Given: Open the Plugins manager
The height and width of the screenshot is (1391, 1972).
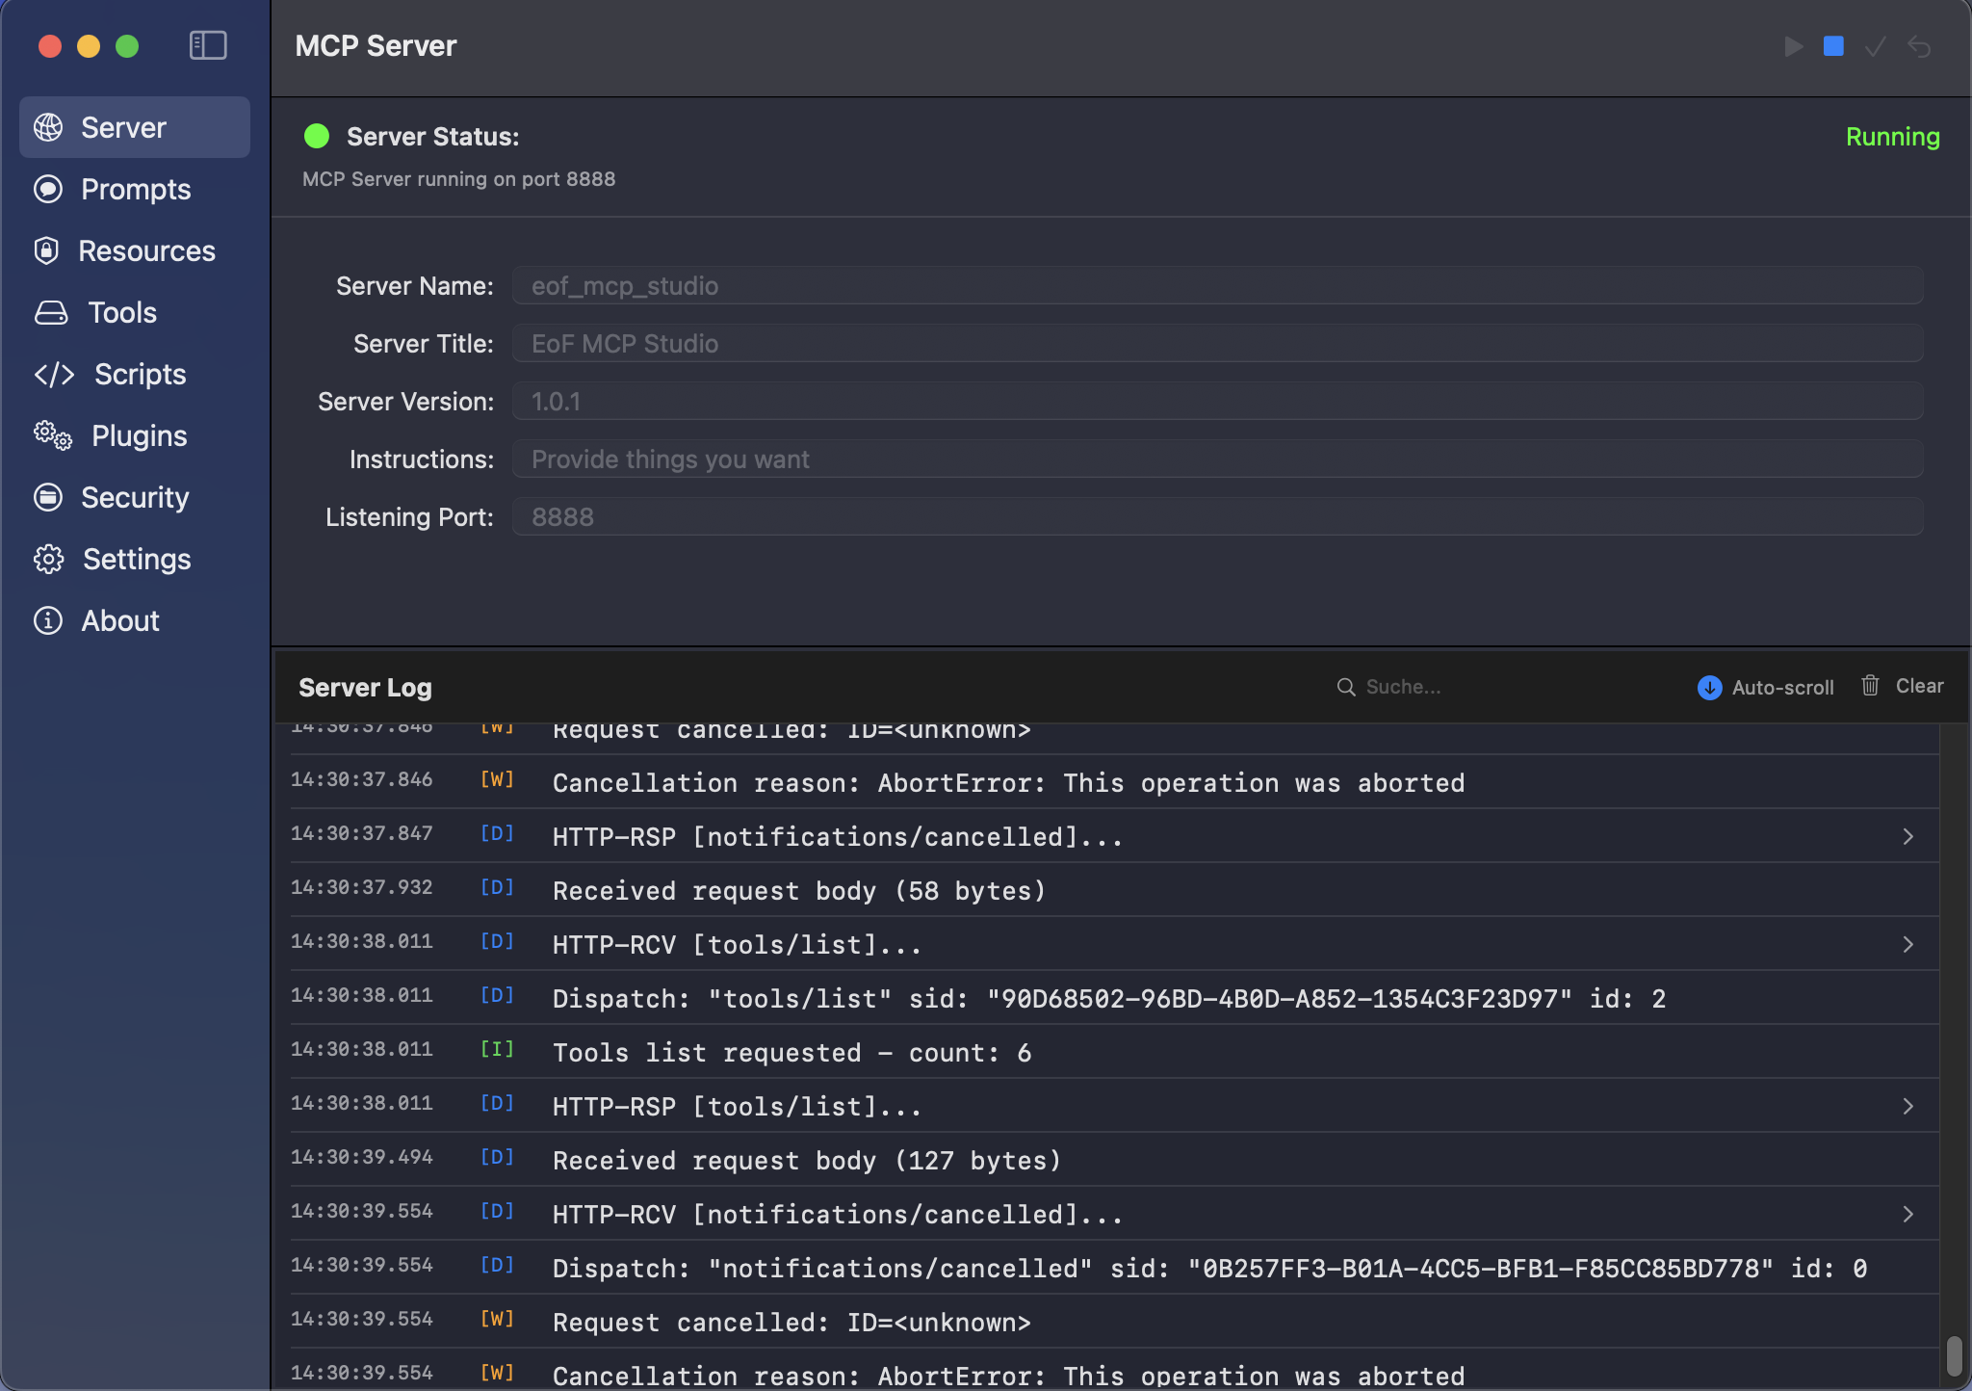Looking at the screenshot, I should [138, 435].
